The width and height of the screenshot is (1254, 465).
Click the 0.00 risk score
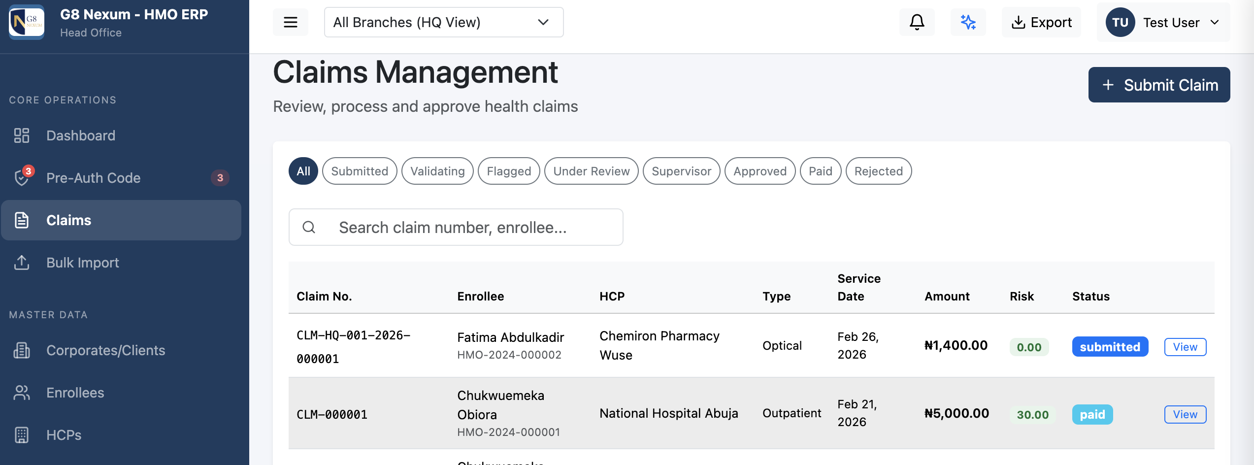point(1029,347)
